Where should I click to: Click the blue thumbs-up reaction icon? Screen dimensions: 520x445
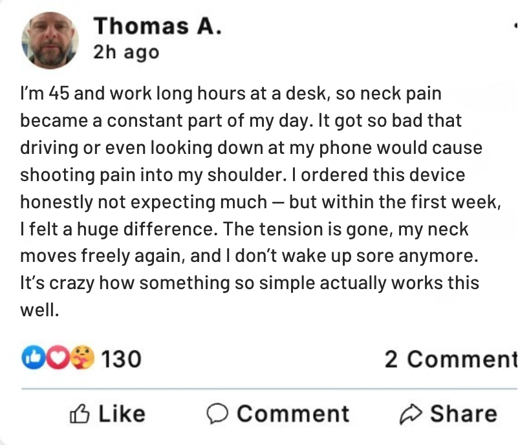(32, 358)
